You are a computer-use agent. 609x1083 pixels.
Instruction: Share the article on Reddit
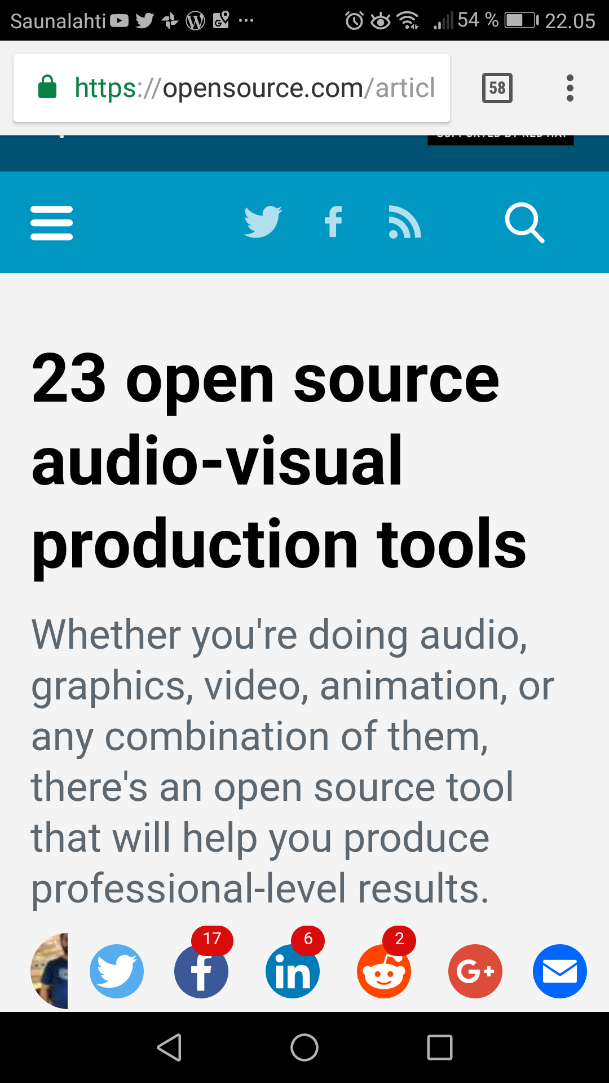[384, 971]
